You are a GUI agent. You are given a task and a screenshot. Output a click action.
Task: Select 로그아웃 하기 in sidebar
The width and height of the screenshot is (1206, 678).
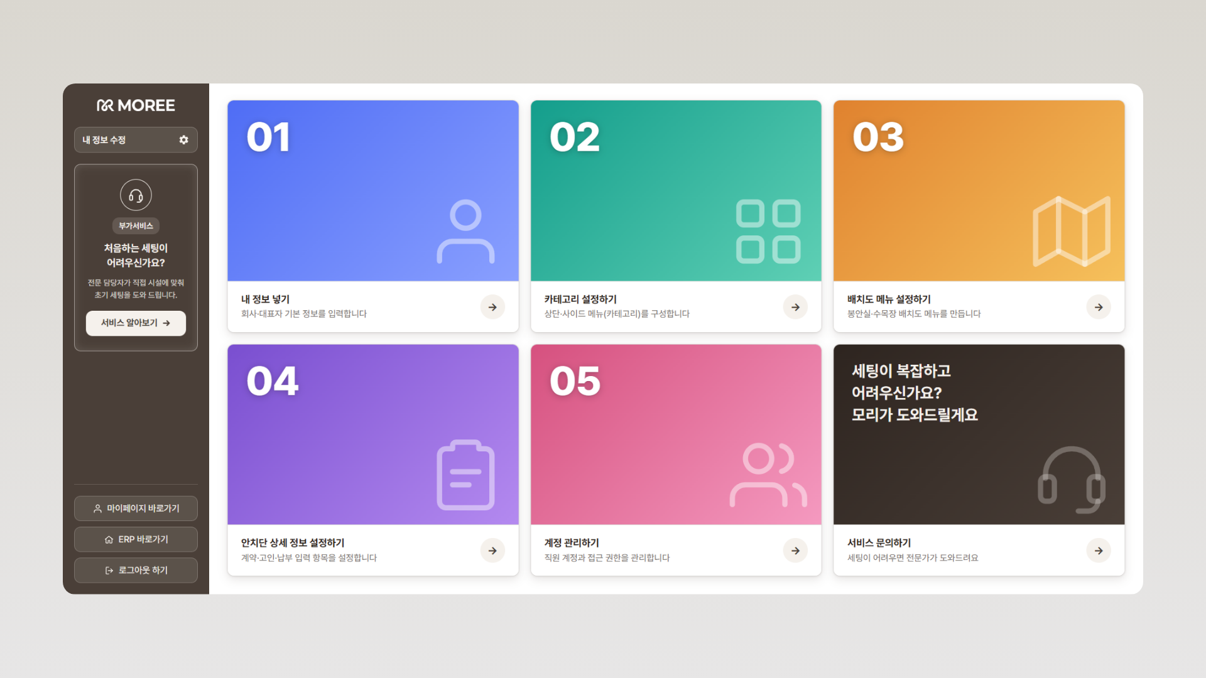click(x=136, y=570)
